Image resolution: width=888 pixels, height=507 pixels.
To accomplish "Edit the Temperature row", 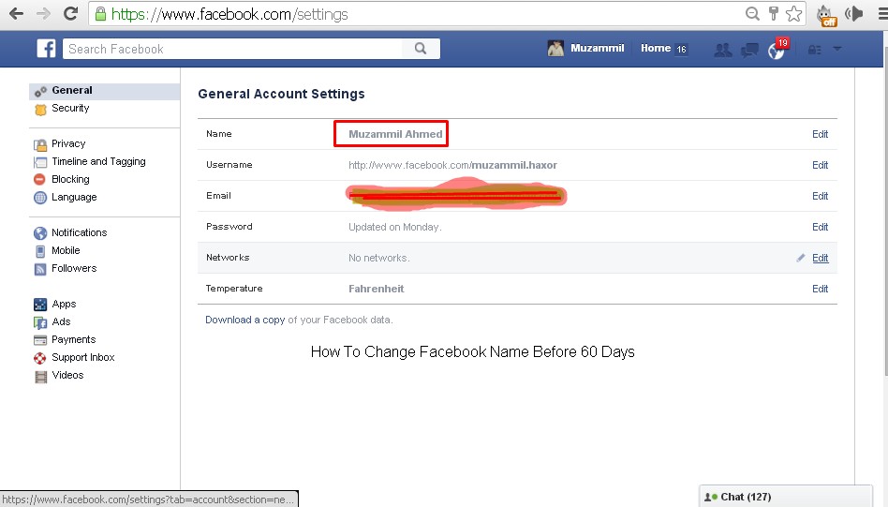I will point(820,289).
